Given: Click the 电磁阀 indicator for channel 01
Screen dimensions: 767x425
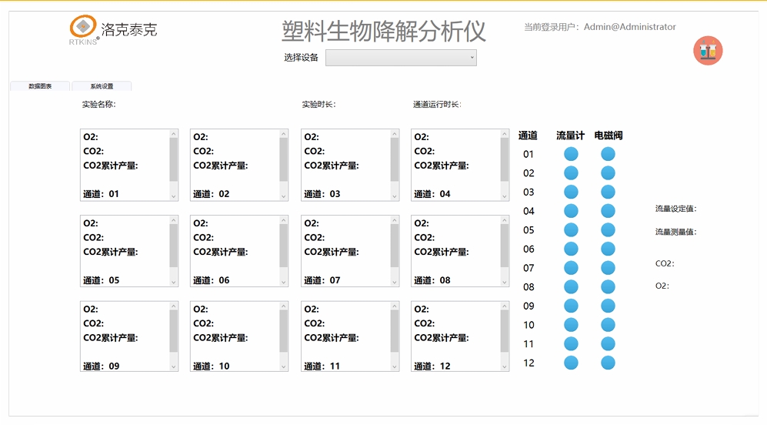Looking at the screenshot, I should (608, 154).
